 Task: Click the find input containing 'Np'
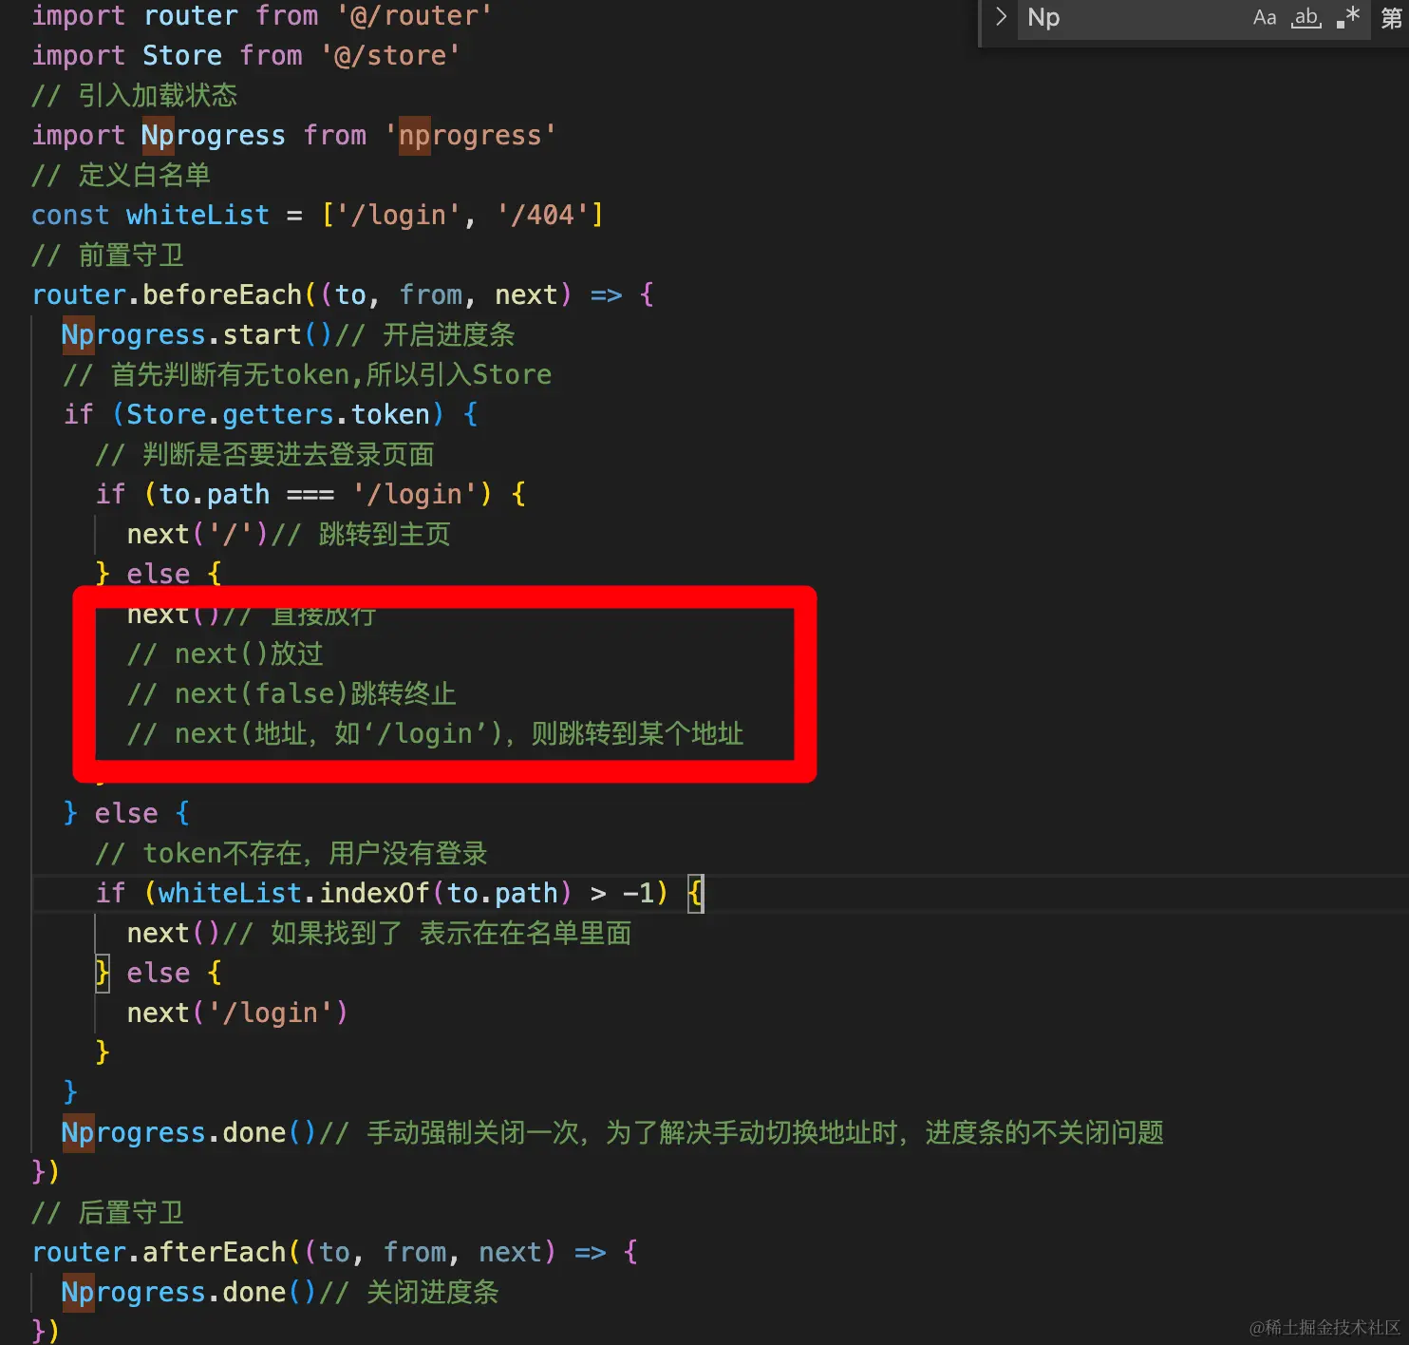point(1132,17)
